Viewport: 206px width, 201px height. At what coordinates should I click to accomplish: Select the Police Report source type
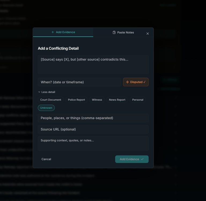click(76, 100)
